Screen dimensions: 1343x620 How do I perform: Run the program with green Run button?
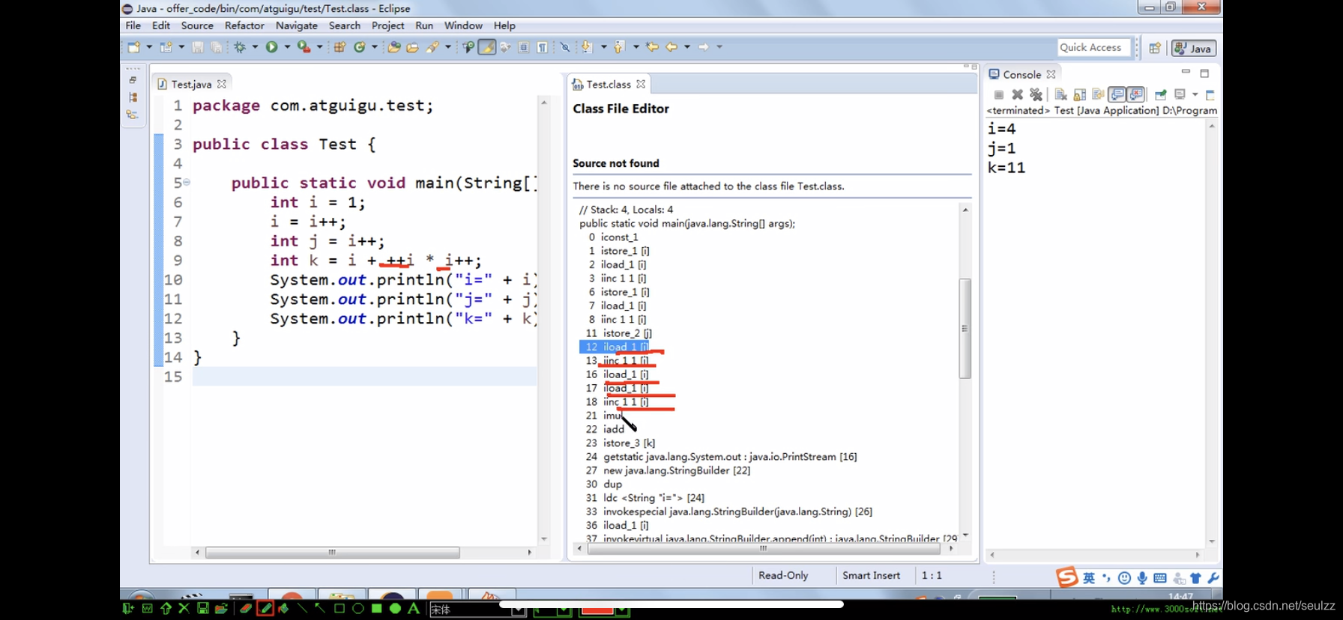click(271, 47)
